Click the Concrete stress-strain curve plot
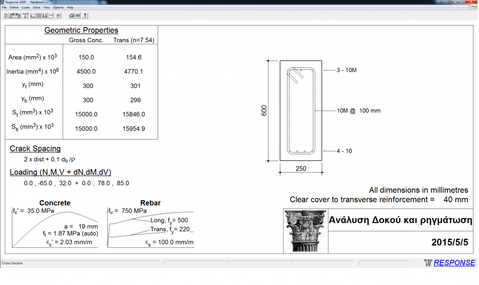This screenshot has height=285, width=479. [x=55, y=228]
